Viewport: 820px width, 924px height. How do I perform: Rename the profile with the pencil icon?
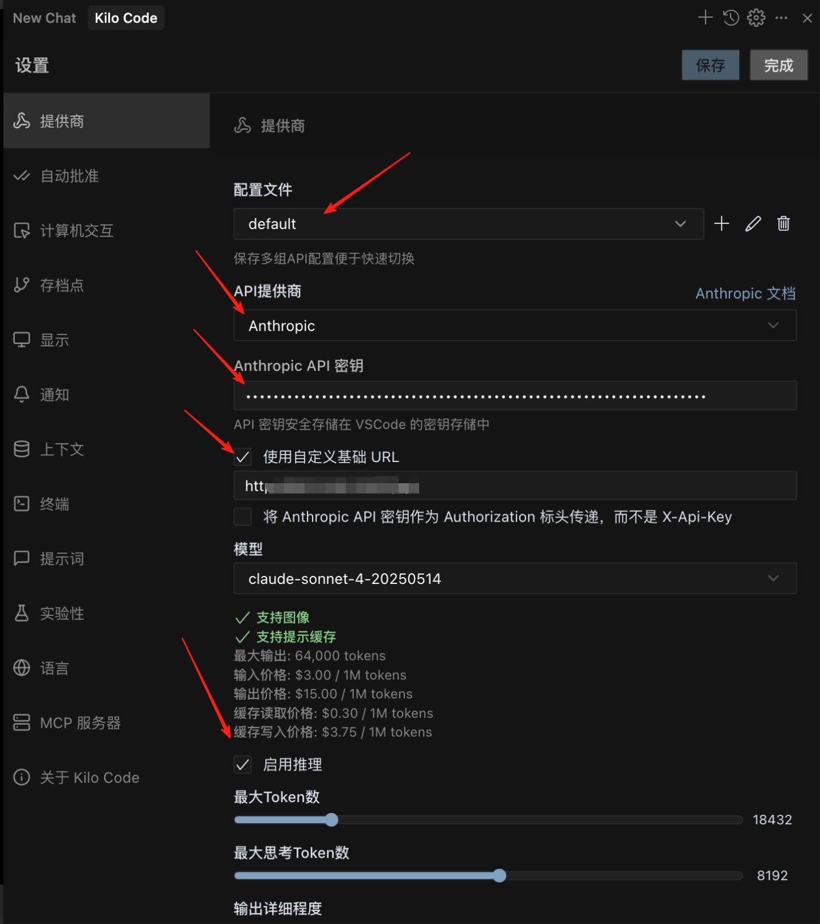(753, 223)
